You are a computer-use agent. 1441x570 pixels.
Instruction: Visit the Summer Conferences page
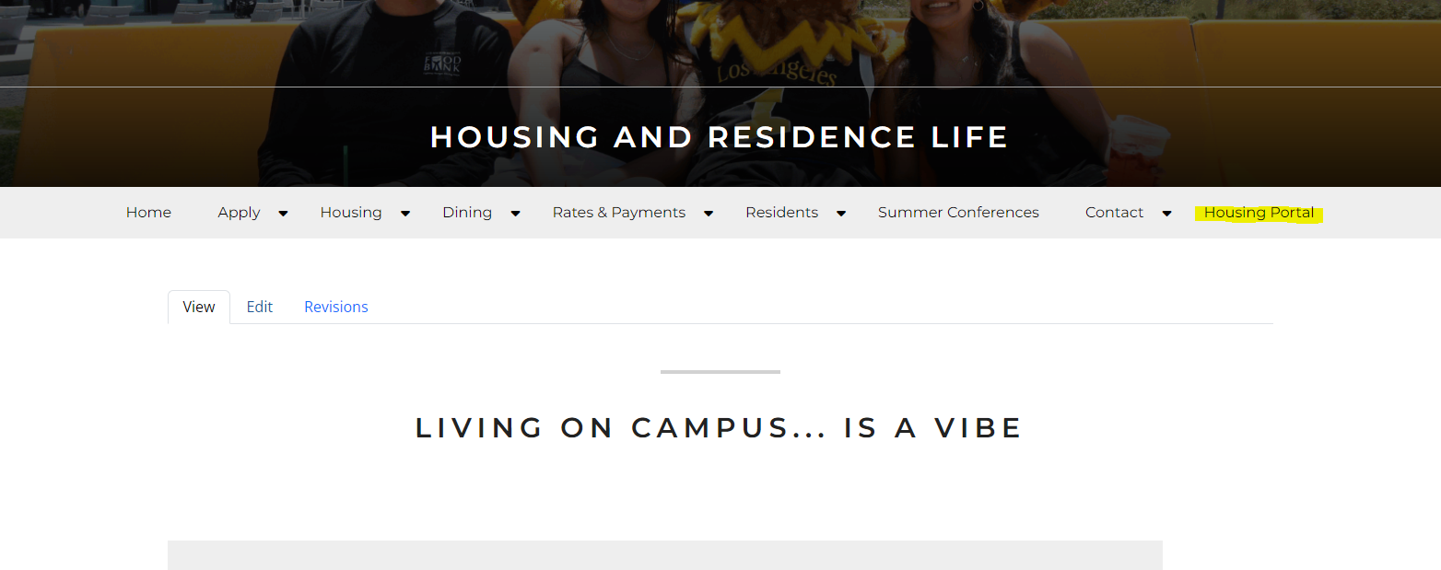coord(958,213)
